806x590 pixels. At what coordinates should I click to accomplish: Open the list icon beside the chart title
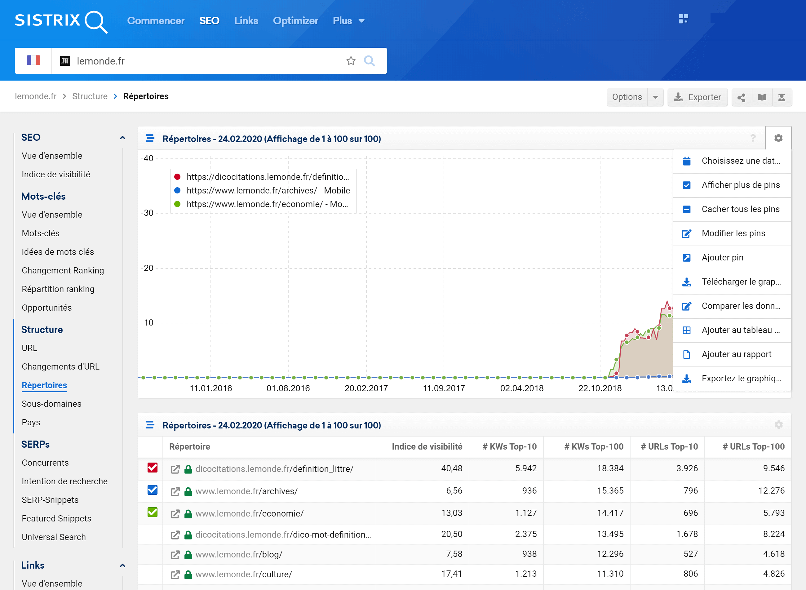(150, 138)
